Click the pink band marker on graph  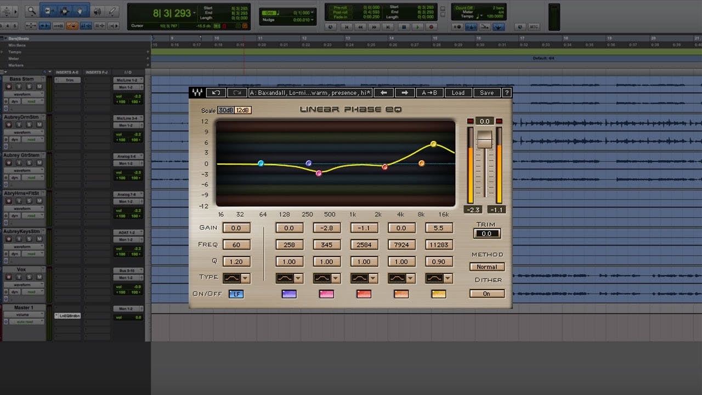pos(319,173)
